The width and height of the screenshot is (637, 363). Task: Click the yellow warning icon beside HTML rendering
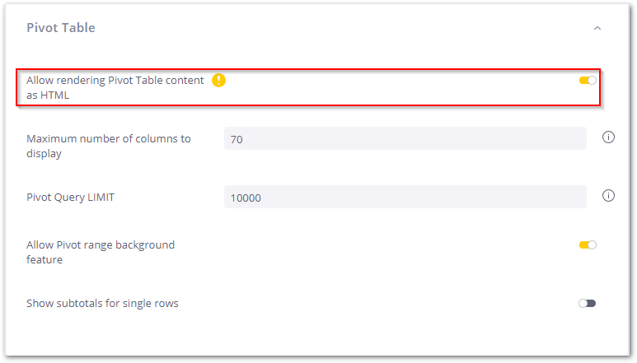(218, 80)
